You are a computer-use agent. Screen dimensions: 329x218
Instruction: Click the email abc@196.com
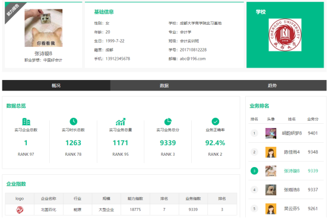[x=192, y=59]
